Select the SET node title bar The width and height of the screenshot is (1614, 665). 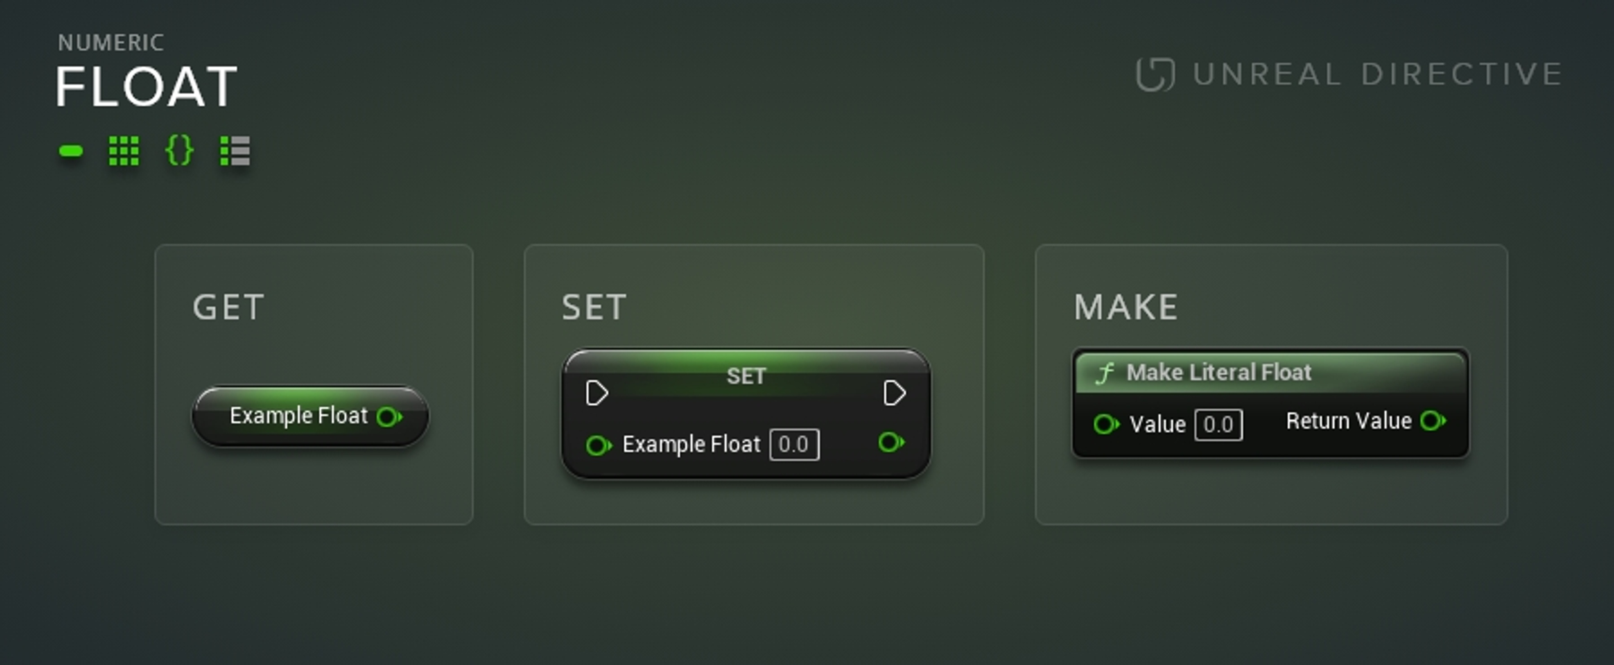click(x=746, y=376)
